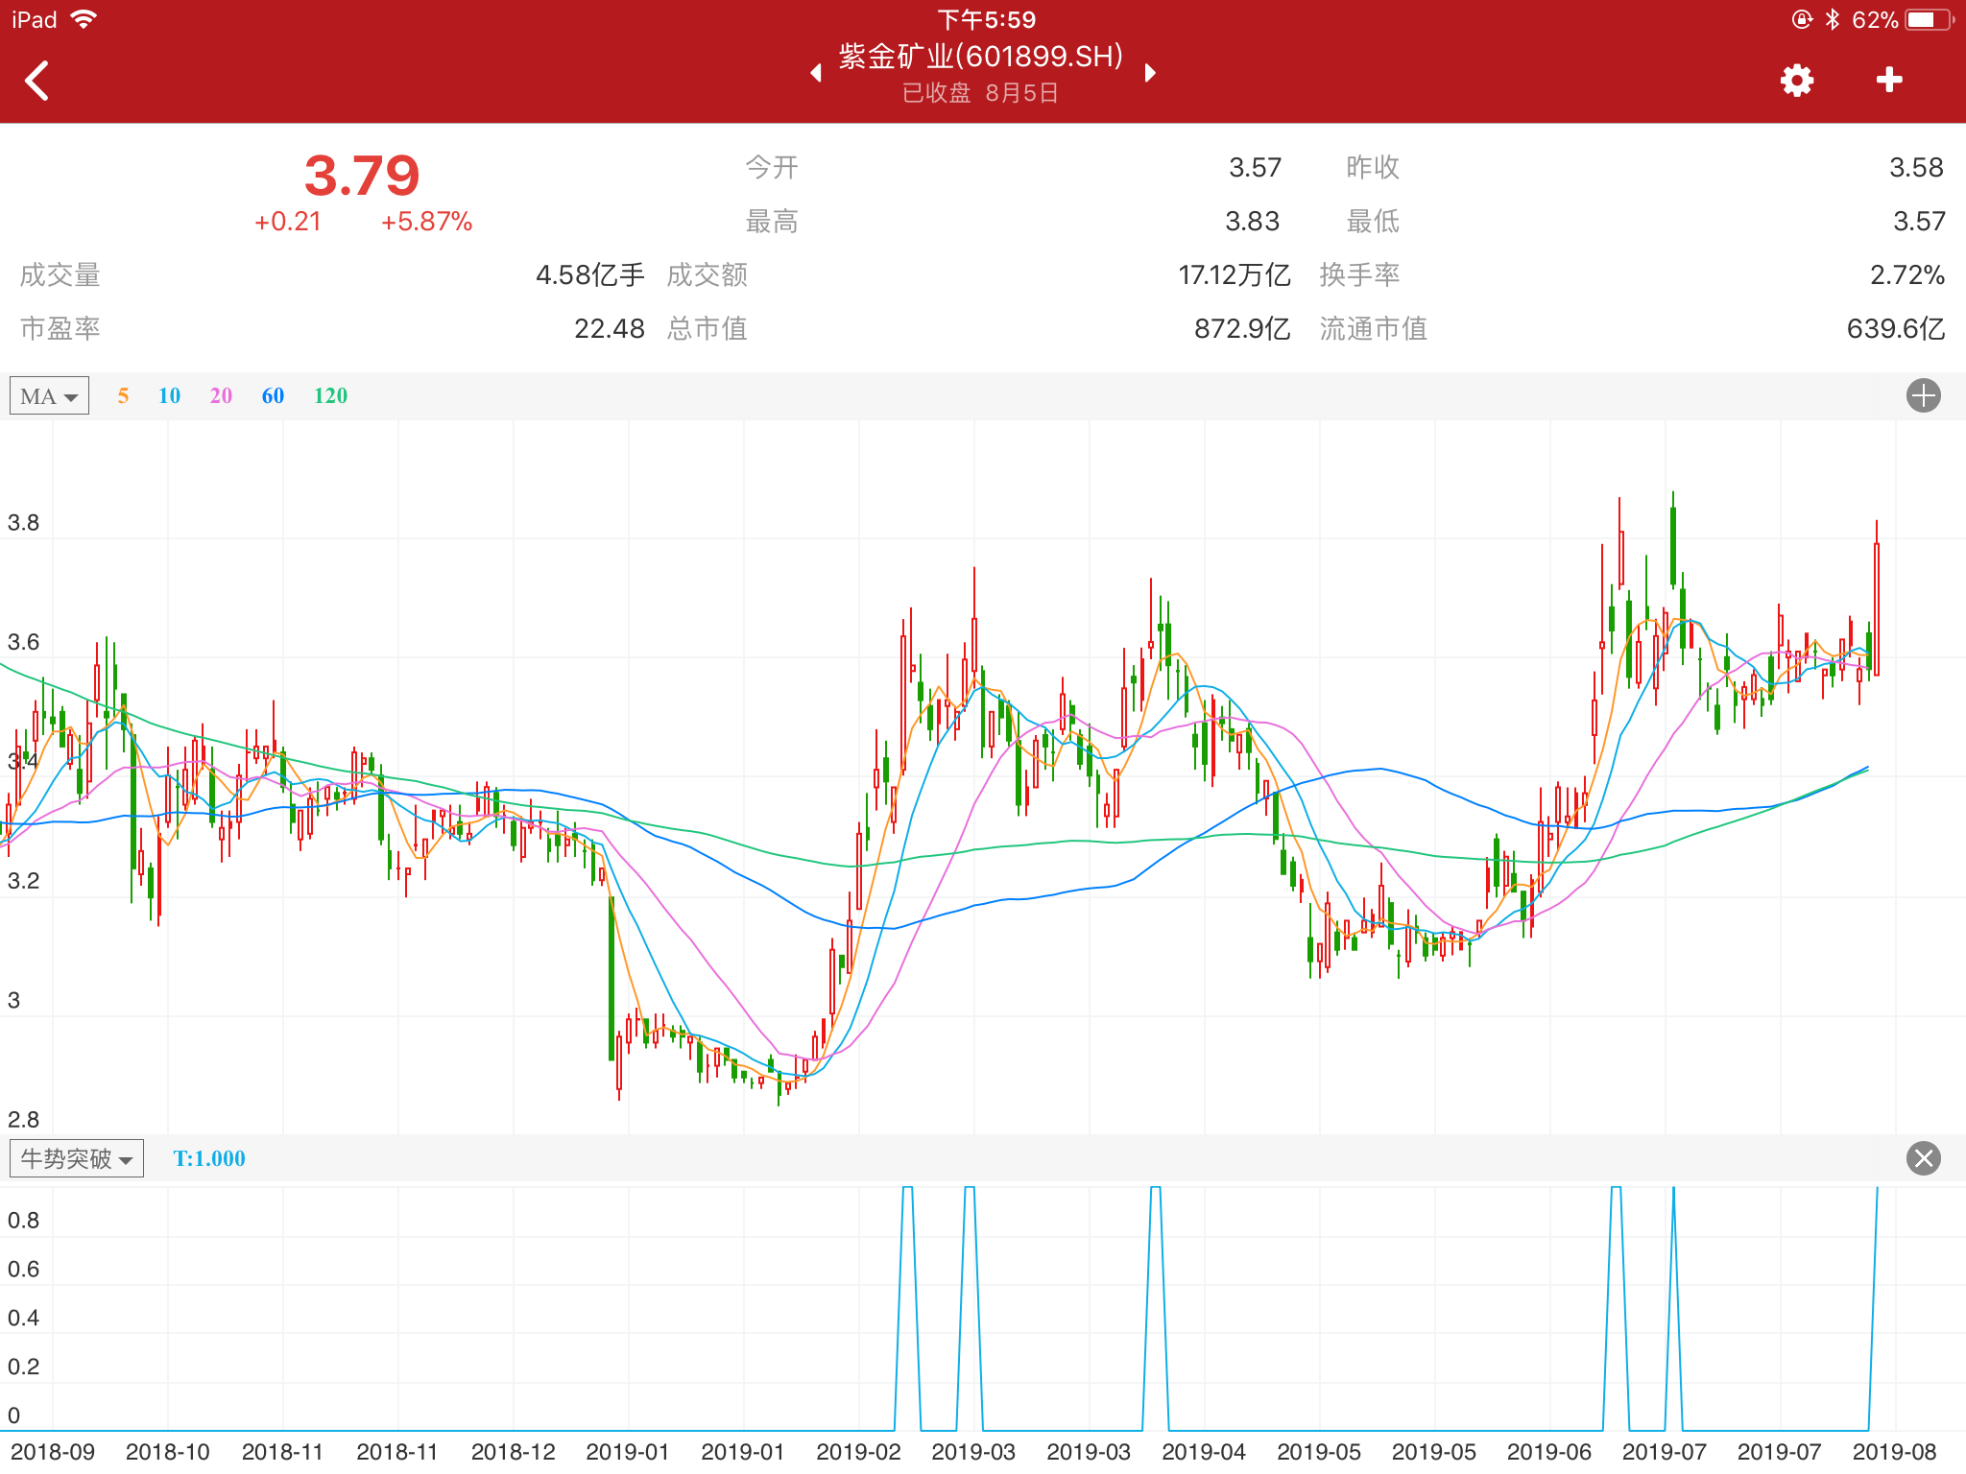The width and height of the screenshot is (1966, 1474).
Task: Tap the 2019-01 date axis label
Action: point(627,1451)
